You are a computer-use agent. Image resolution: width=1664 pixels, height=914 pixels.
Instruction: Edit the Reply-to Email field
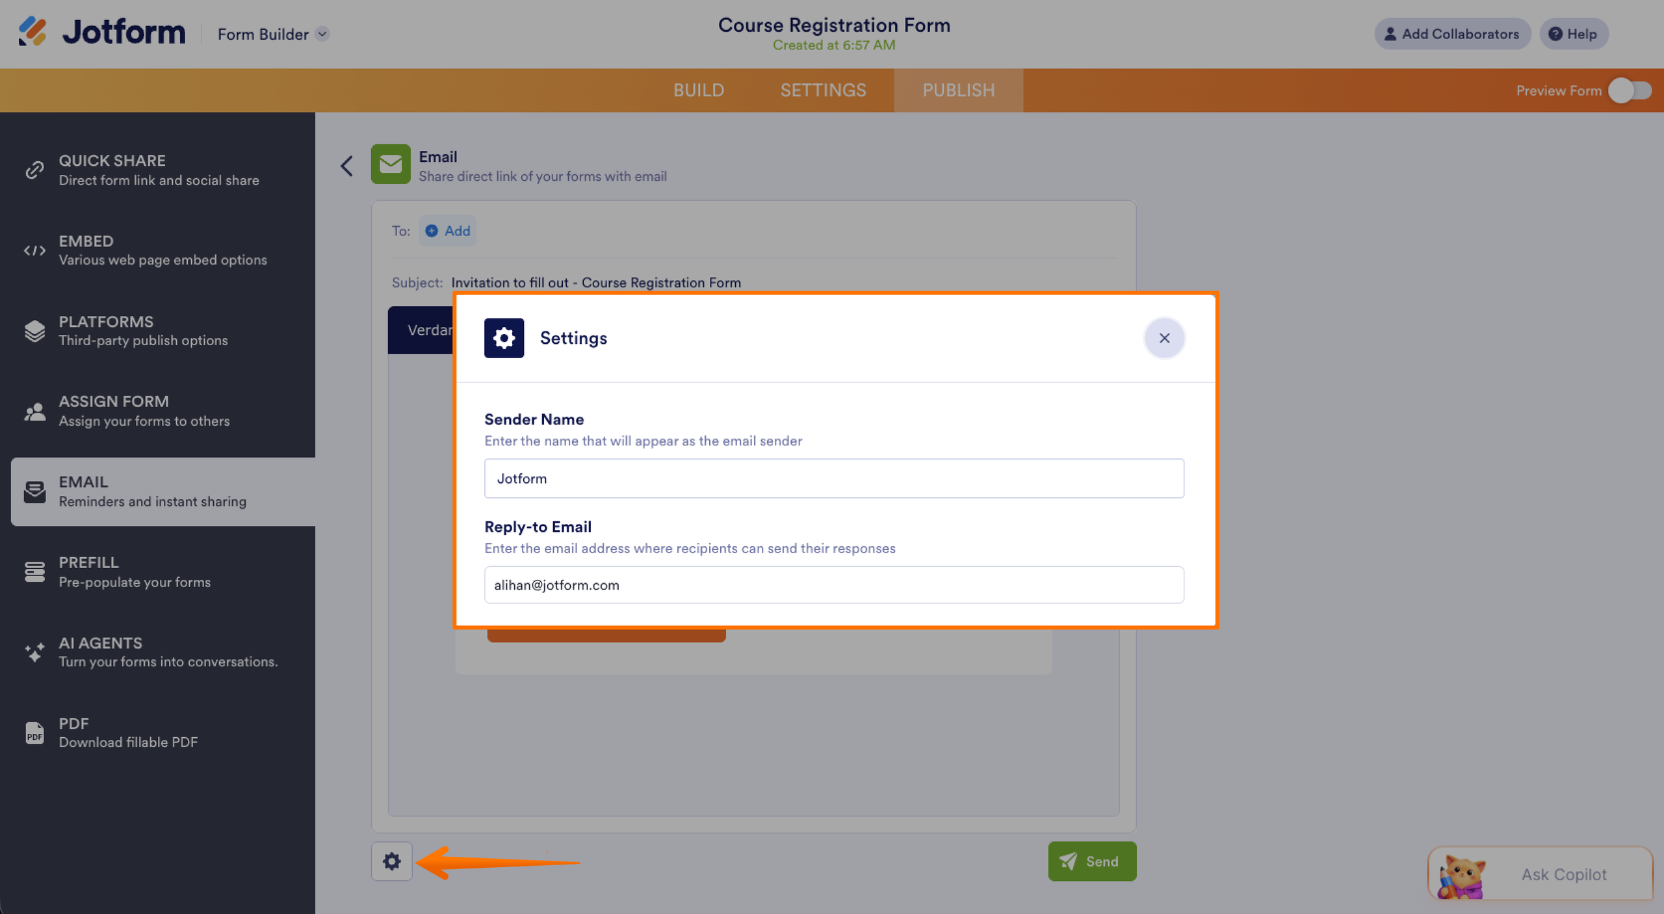click(834, 585)
